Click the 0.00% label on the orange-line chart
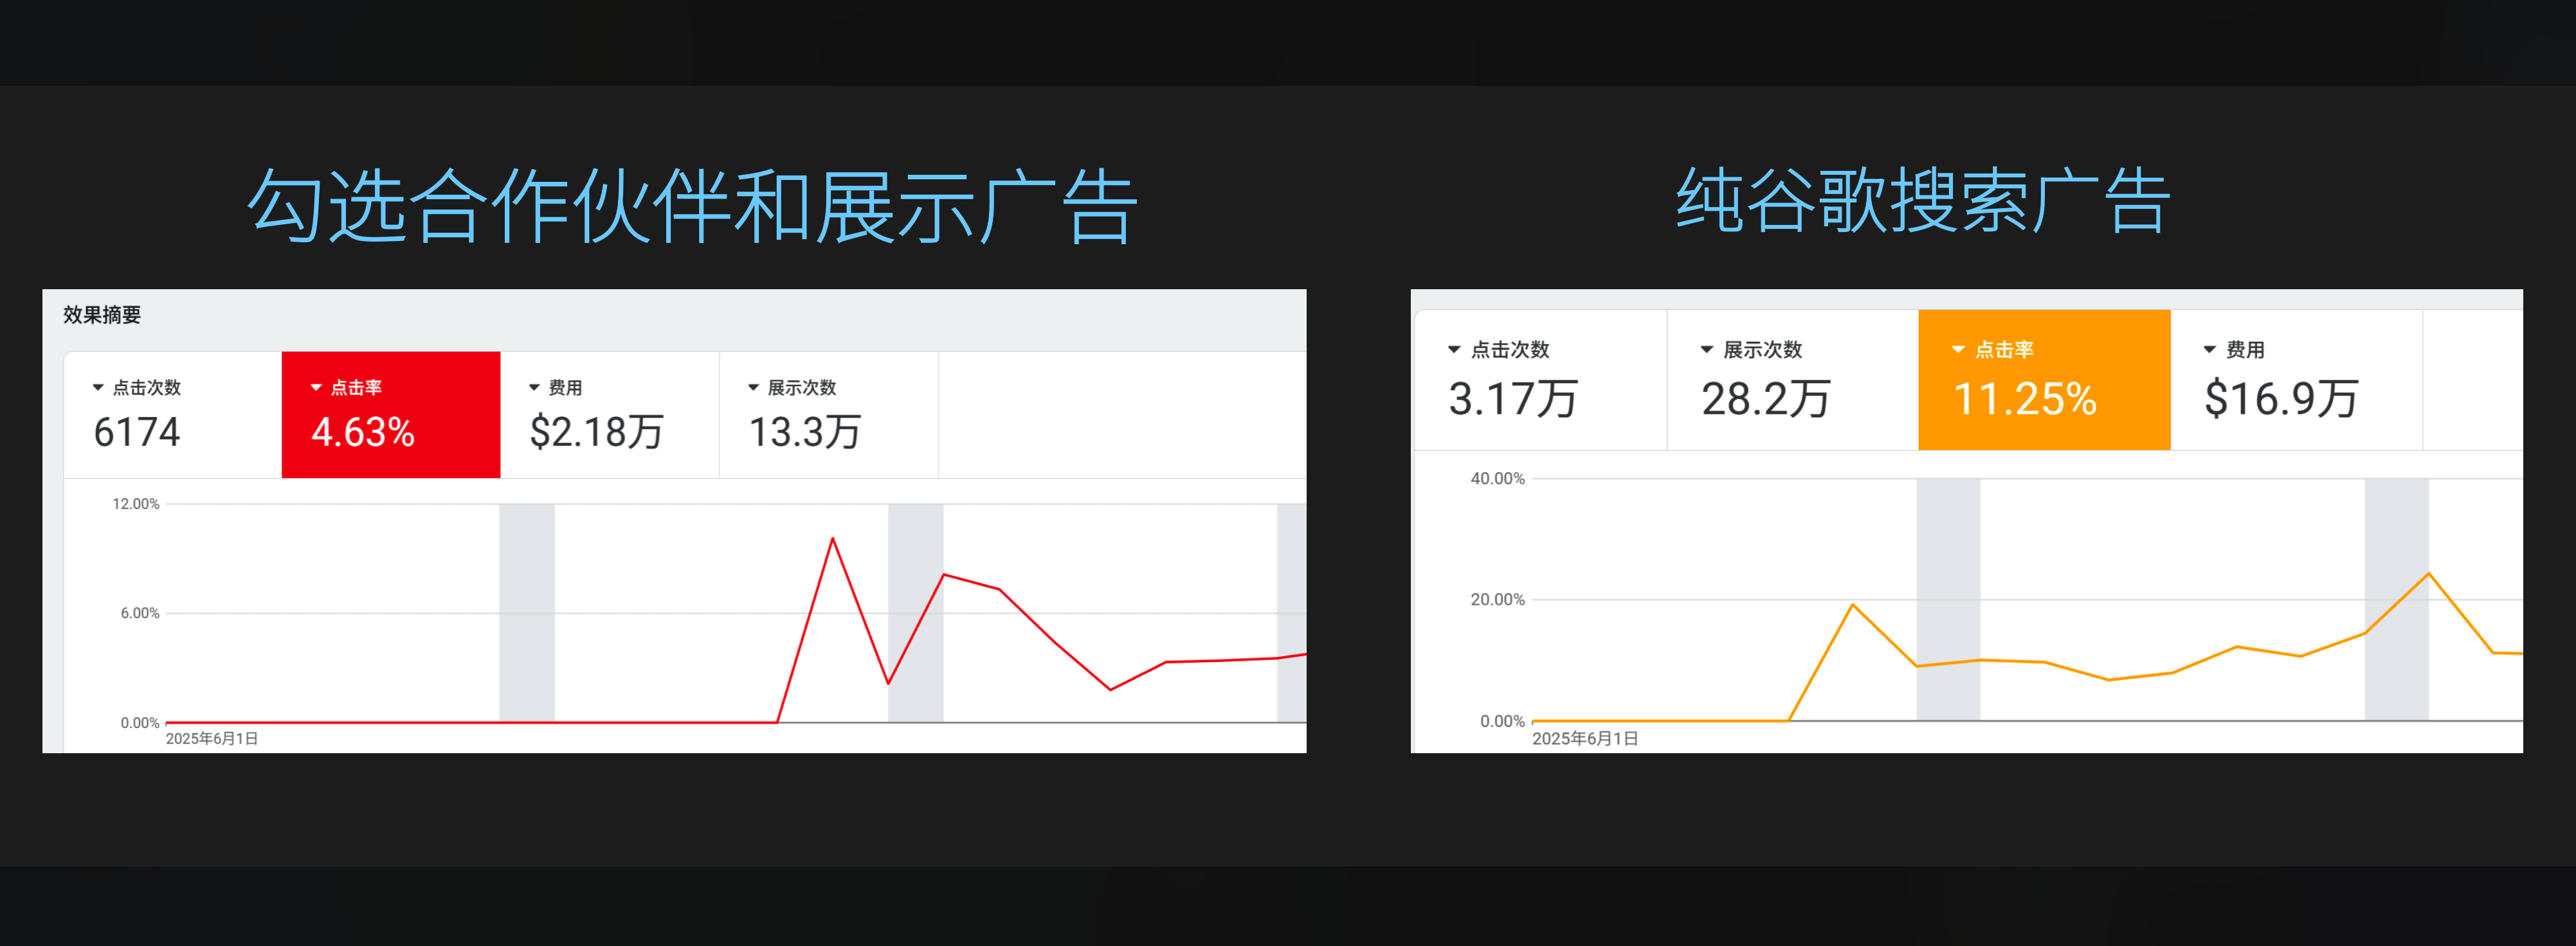Screen dimensions: 2576x946 pyautogui.click(x=1502, y=721)
